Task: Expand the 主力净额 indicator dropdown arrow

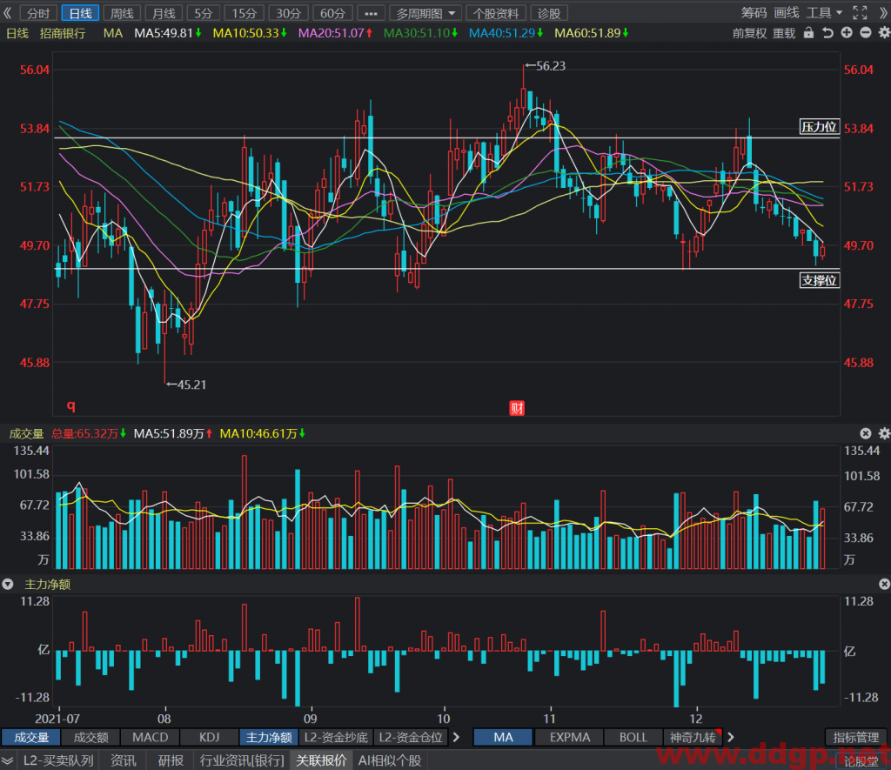Action: click(8, 584)
